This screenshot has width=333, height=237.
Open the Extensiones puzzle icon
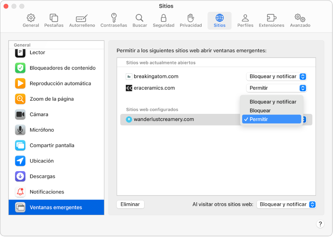pos(271,18)
